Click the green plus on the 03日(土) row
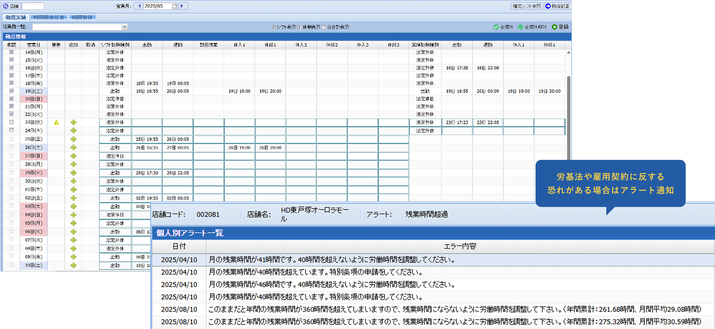Viewport: 715px width, 329px height. 73,206
